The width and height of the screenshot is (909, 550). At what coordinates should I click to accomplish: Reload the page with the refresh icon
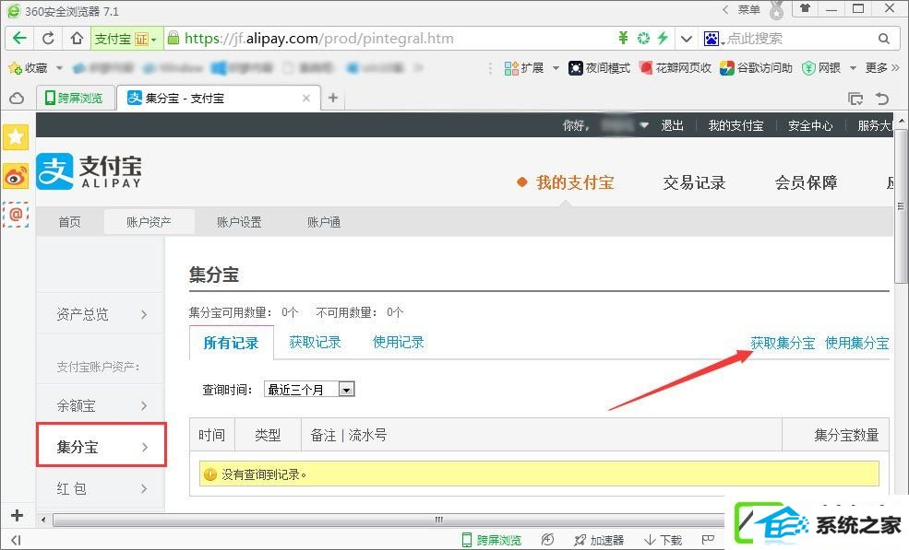point(48,39)
